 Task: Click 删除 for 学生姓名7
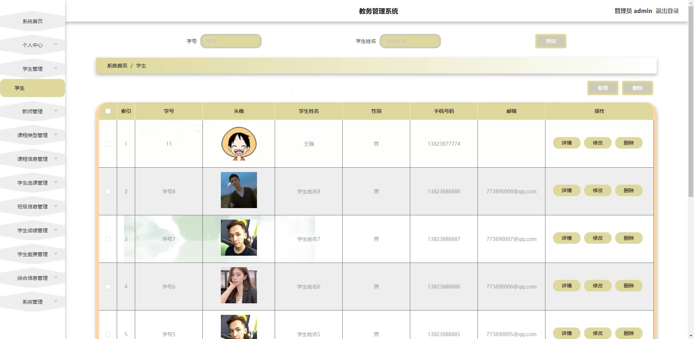(629, 238)
